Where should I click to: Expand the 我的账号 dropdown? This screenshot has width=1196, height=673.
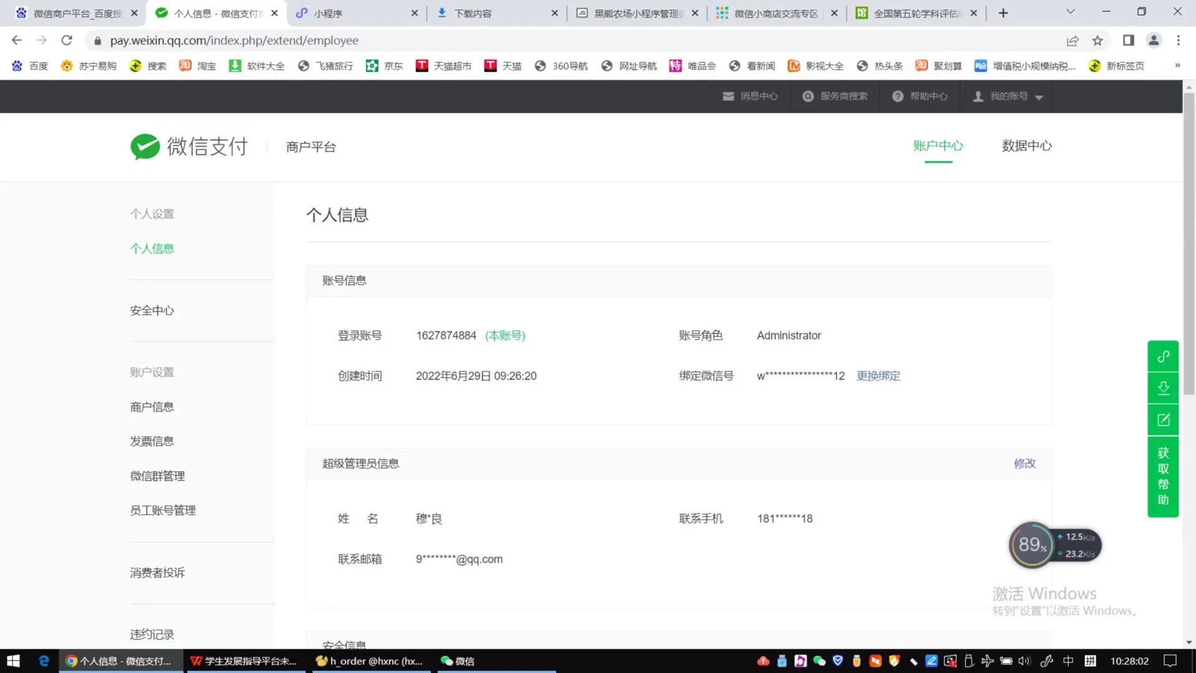point(1038,97)
